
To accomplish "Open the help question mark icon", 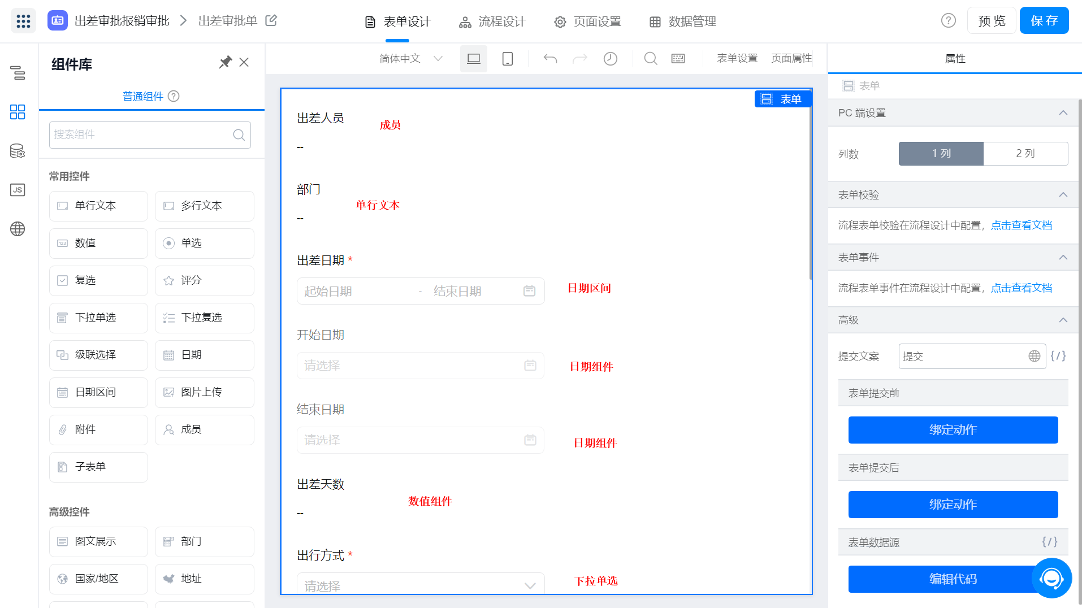I will [948, 20].
